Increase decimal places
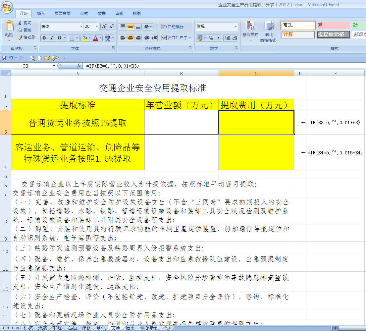This screenshot has width=366, height=331. pos(227,38)
